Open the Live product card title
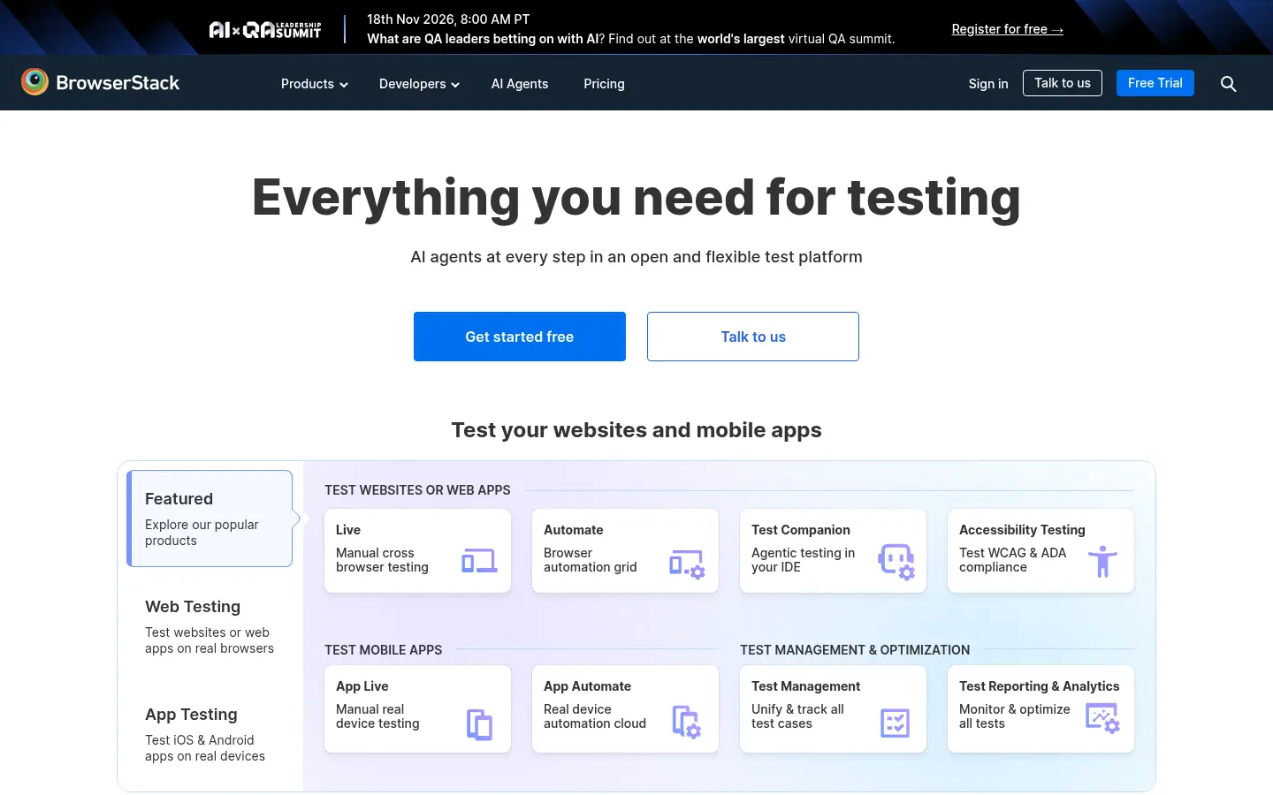 point(348,530)
